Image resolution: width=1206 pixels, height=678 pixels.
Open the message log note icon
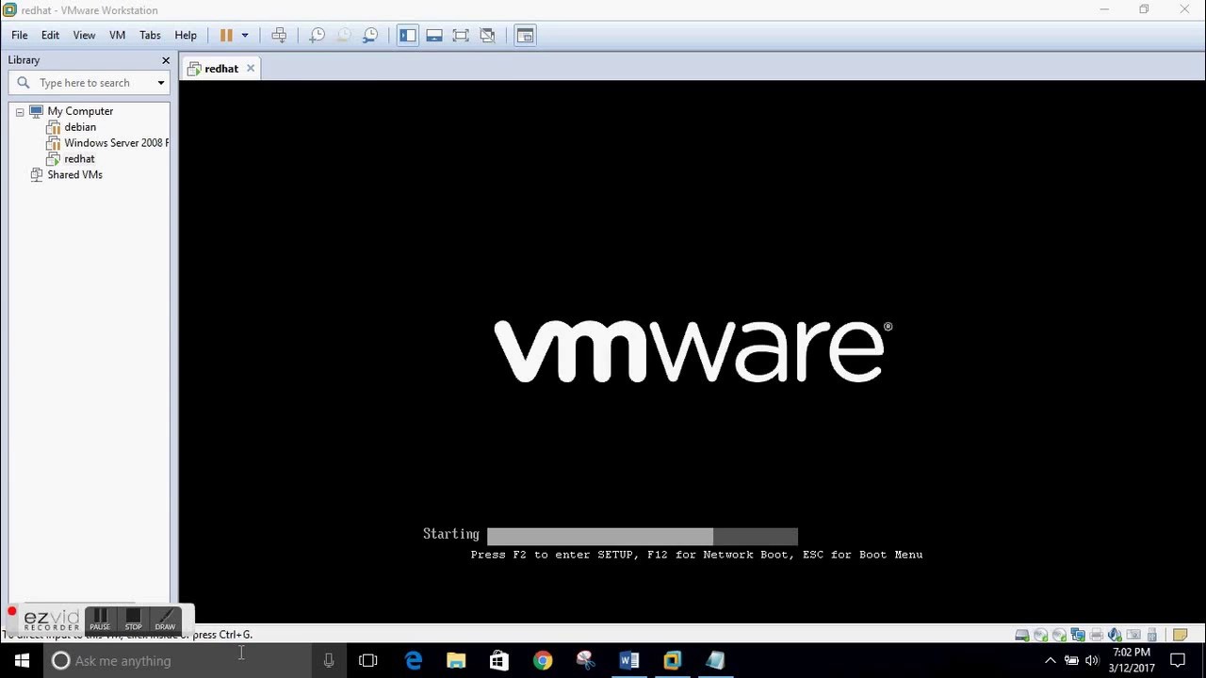click(x=1180, y=636)
